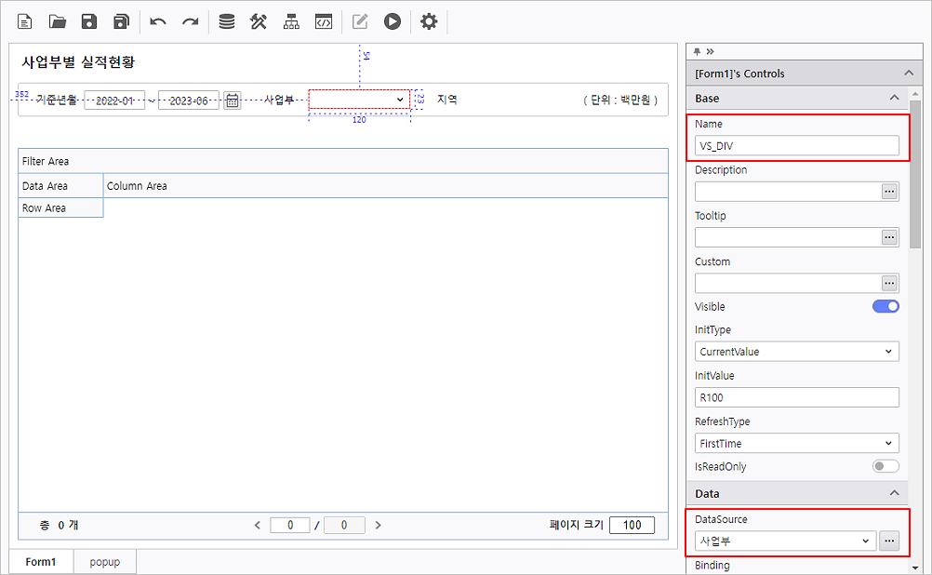Undo the last action
932x575 pixels.
coord(158,21)
